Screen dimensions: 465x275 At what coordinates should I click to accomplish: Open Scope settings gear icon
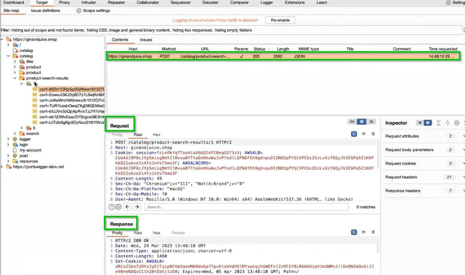[79, 11]
